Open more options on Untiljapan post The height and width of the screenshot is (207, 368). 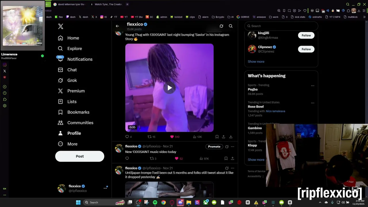tap(233, 168)
